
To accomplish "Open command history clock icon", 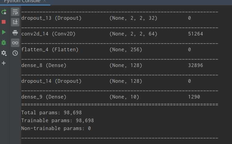I will pos(15,53).
